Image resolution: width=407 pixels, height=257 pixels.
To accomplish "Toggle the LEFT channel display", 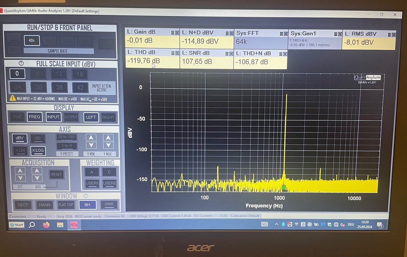I will [91, 117].
